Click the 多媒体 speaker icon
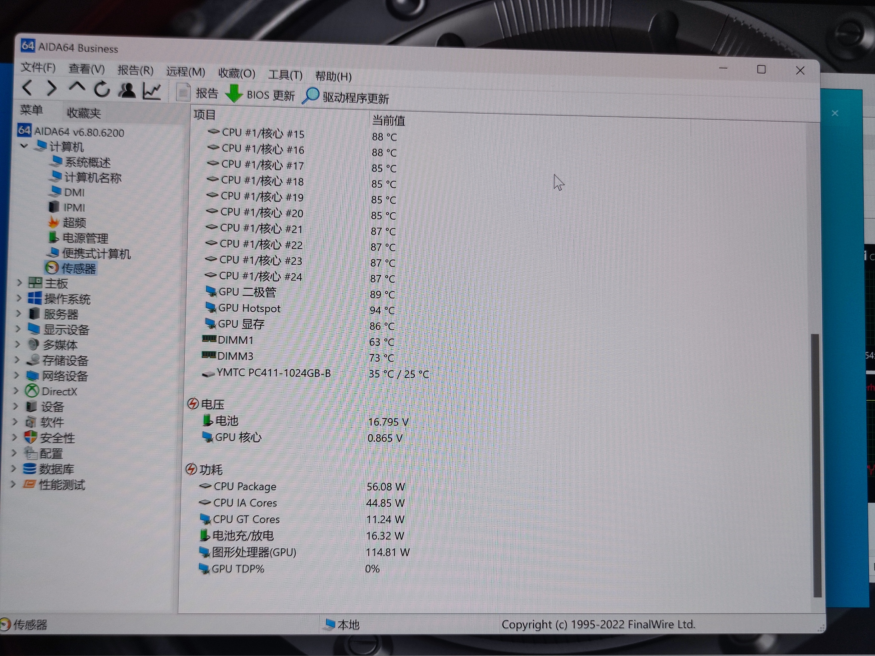Screen dimensions: 875x656 [x=33, y=344]
